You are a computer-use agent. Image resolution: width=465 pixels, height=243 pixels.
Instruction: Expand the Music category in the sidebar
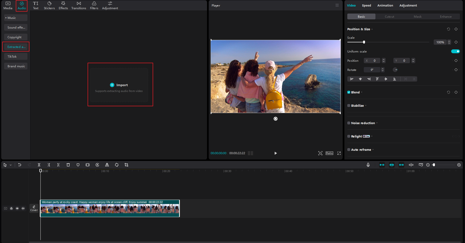tap(16, 17)
